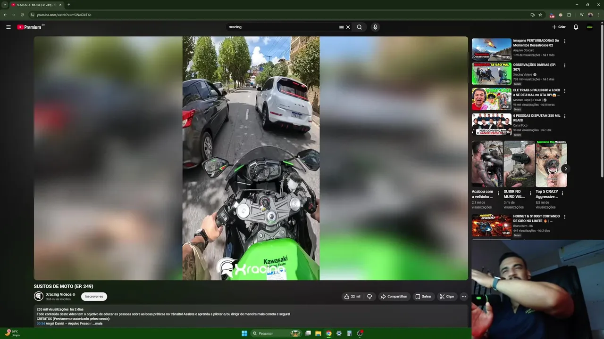
Task: Click the Criar create button
Action: (559, 27)
